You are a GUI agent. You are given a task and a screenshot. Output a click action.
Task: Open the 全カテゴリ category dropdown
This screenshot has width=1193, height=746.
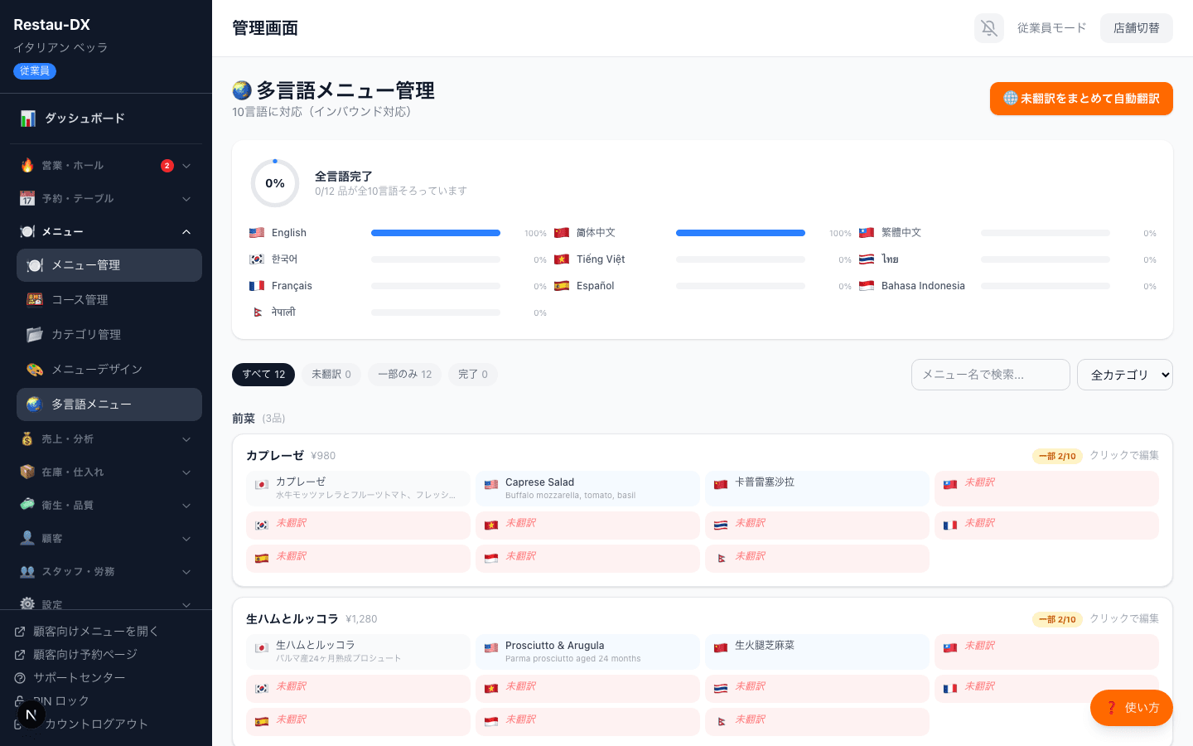1125,375
